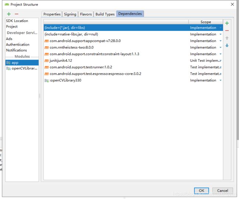The width and height of the screenshot is (239, 199).
Task: Open the scope dropdown for the selected libs row
Action: (220, 28)
